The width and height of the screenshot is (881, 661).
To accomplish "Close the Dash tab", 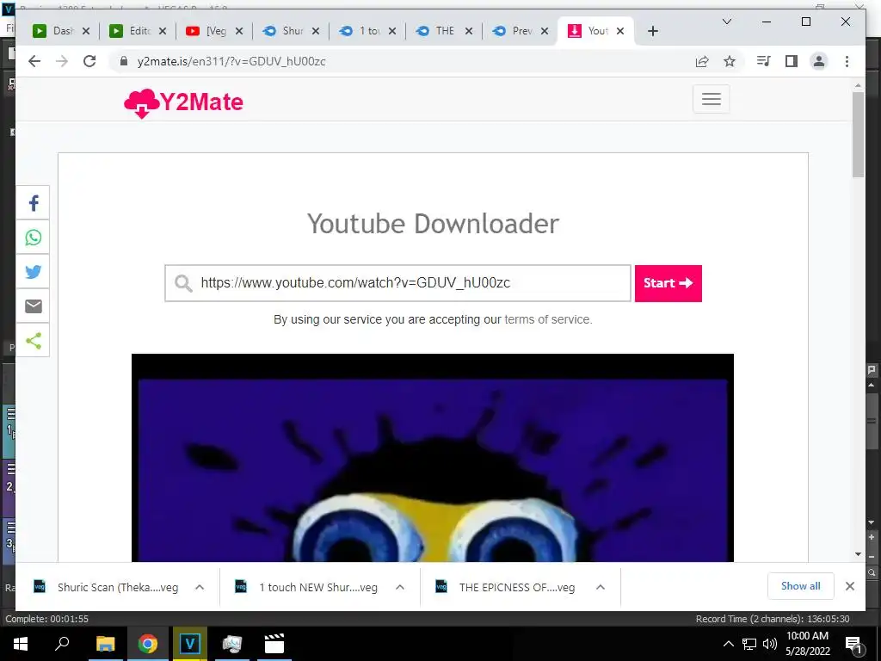I will [86, 31].
